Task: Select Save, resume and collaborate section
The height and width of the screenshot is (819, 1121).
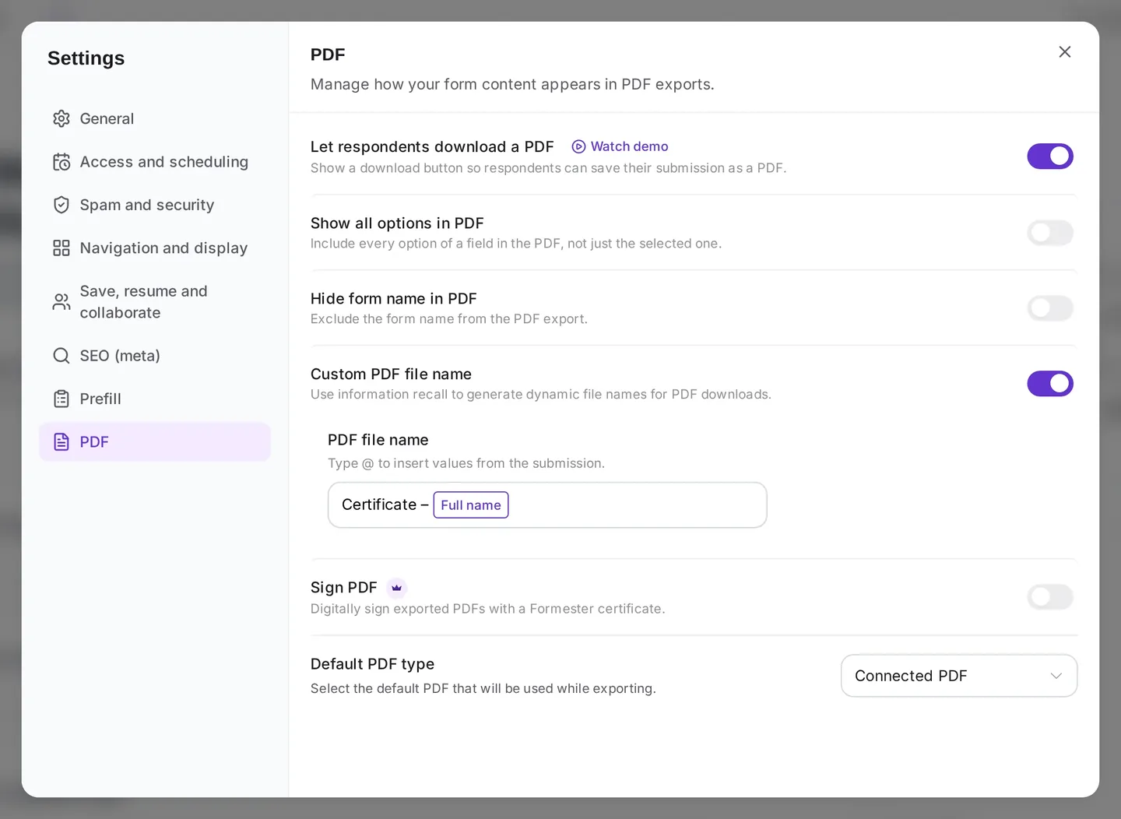Action: point(155,302)
